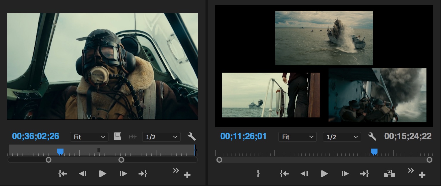Click the right handle of Program zoom scrollbar
441x186 pixels.
[x=429, y=160]
